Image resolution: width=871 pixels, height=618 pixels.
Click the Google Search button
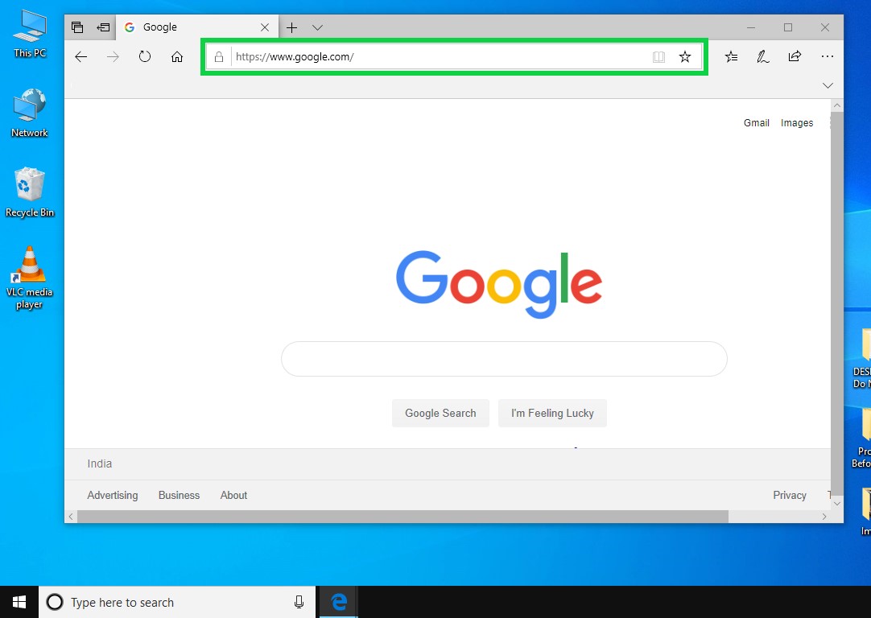[x=440, y=413]
